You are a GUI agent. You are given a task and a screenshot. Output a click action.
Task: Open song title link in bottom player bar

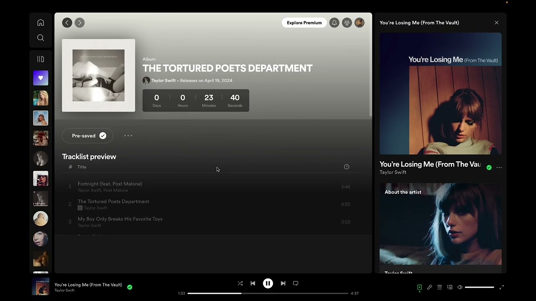[88, 285]
